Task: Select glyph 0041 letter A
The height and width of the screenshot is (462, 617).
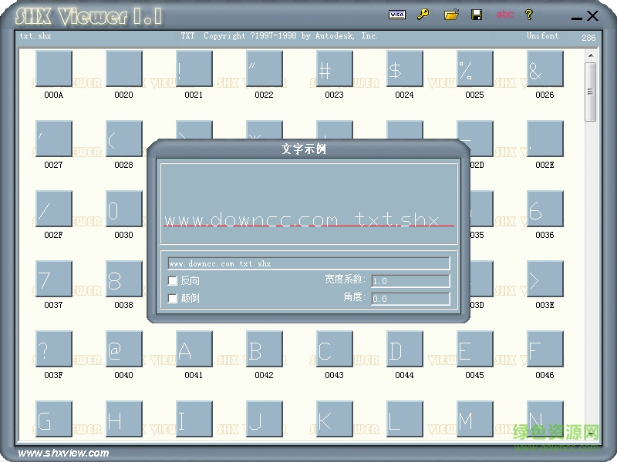Action: (x=193, y=349)
